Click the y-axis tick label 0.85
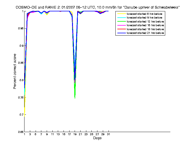Viewport: 188px width, 148px height. 21,63
